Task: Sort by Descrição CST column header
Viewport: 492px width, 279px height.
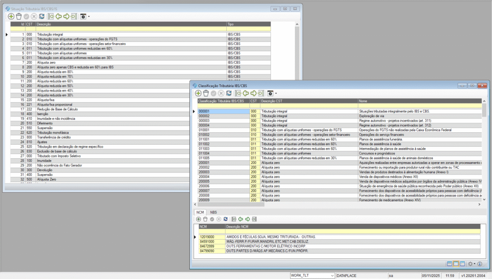Action: pyautogui.click(x=308, y=101)
